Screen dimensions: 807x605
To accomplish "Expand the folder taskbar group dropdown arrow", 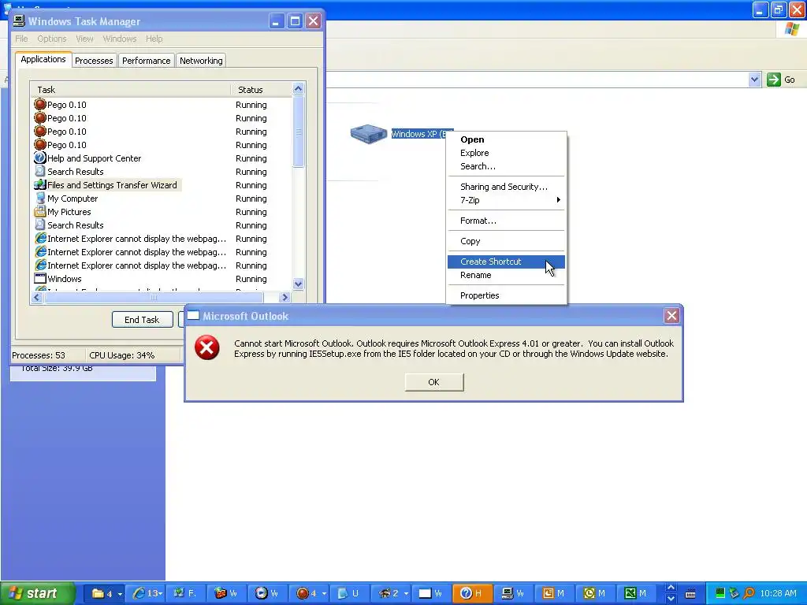I will click(120, 594).
